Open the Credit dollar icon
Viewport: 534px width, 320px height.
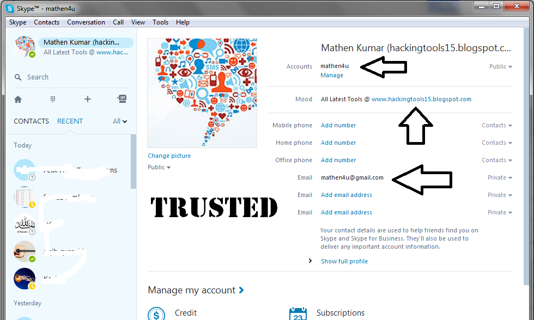point(156,314)
